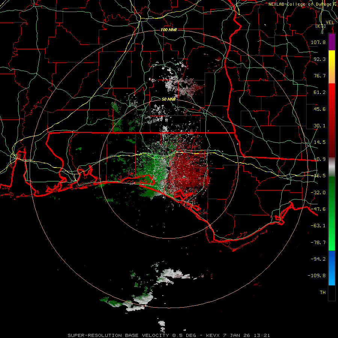Click the purple segment of the color bar
Viewport: 338px width, 338px height.
click(x=332, y=42)
